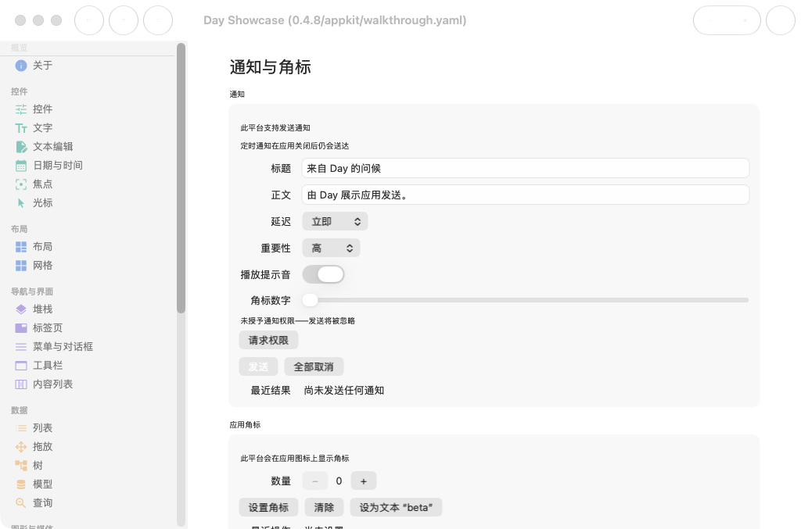The image size is (801, 529).
Task: Click the 菜单与对话框 menu lines icon
Action: point(21,347)
